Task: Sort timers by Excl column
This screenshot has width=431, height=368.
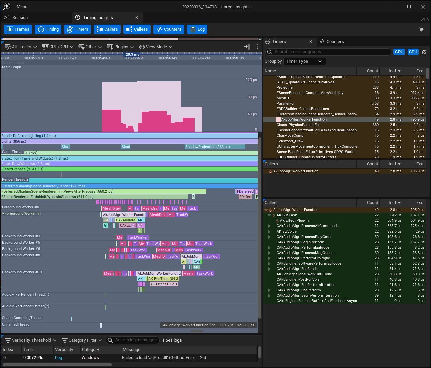Action: click(415, 71)
